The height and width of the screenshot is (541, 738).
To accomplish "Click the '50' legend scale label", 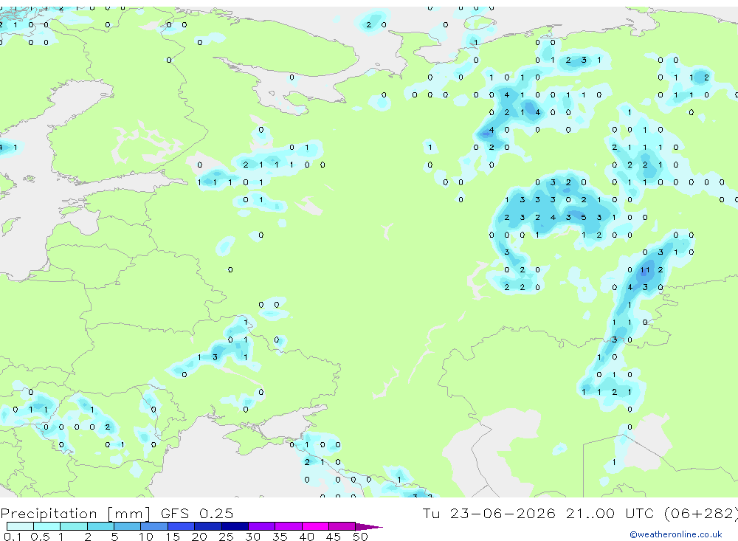I will 361,537.
